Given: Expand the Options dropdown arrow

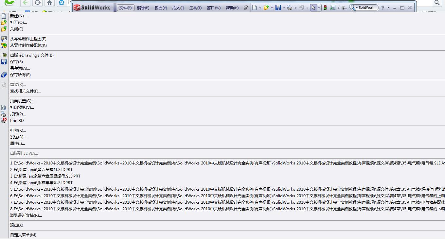Looking at the screenshot, I should coord(338,8).
